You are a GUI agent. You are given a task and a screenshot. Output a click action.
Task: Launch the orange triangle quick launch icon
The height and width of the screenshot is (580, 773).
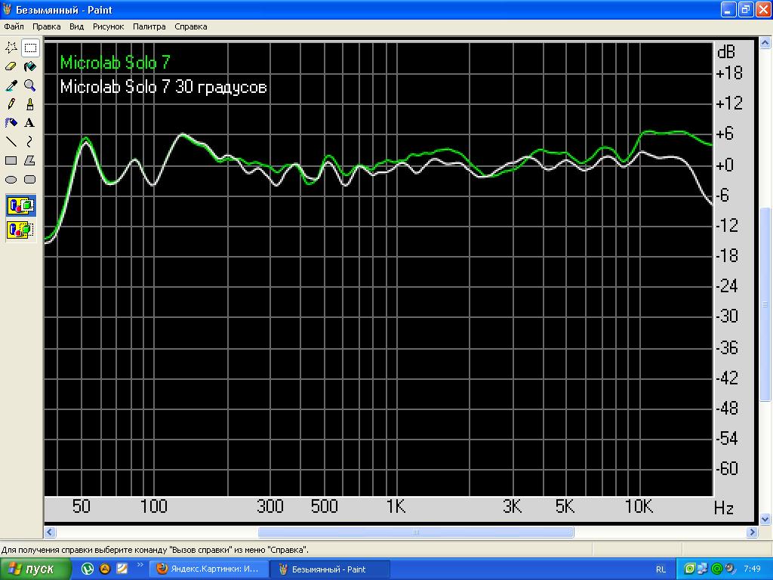pos(104,569)
